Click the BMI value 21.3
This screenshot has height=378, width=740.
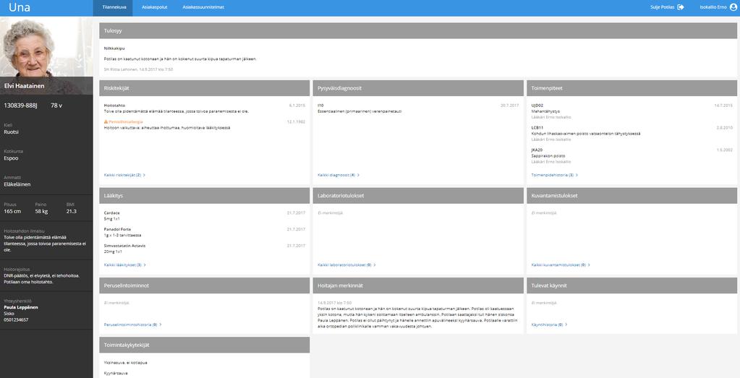pyautogui.click(x=72, y=211)
